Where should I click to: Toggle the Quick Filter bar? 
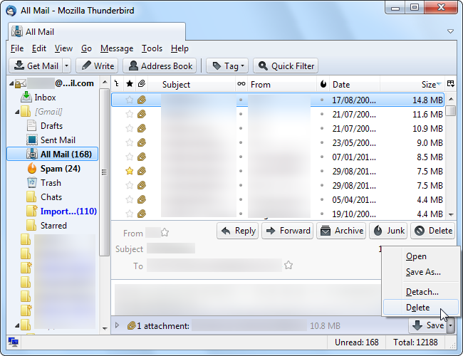tap(286, 66)
